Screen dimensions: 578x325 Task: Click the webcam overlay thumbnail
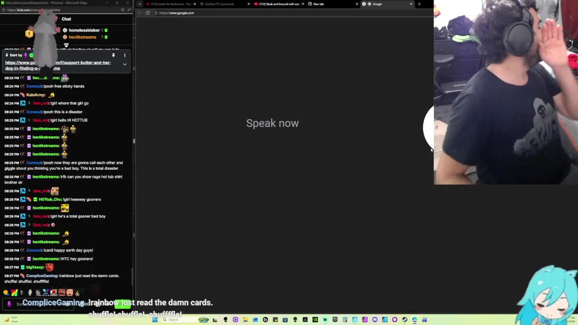506,92
